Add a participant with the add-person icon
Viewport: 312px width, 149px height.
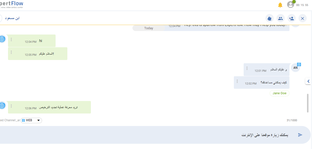291,18
